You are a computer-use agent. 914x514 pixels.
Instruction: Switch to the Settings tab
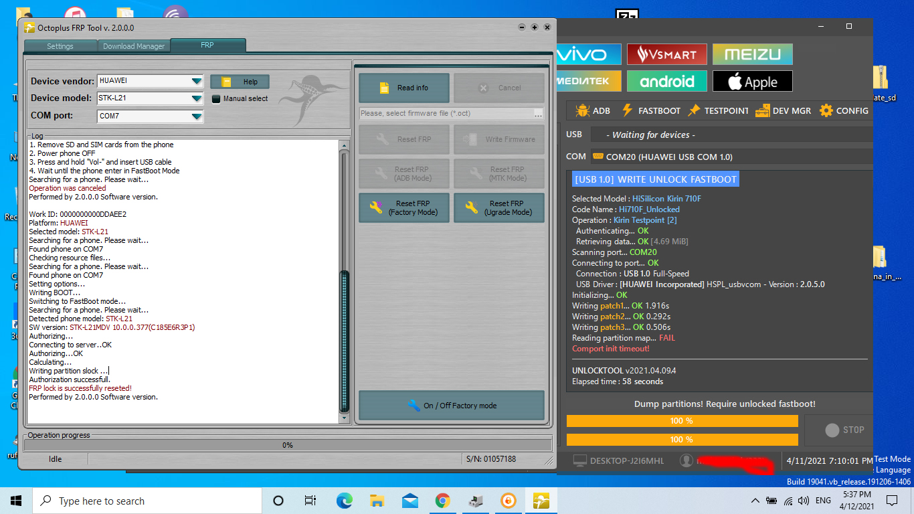click(x=60, y=46)
